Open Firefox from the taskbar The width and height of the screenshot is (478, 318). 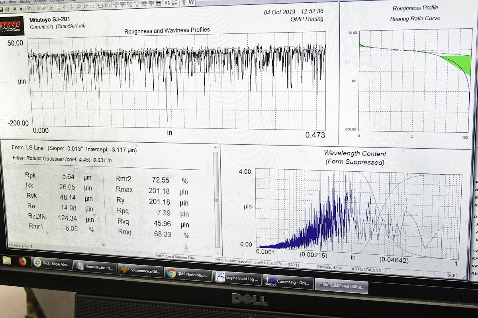pos(22,261)
